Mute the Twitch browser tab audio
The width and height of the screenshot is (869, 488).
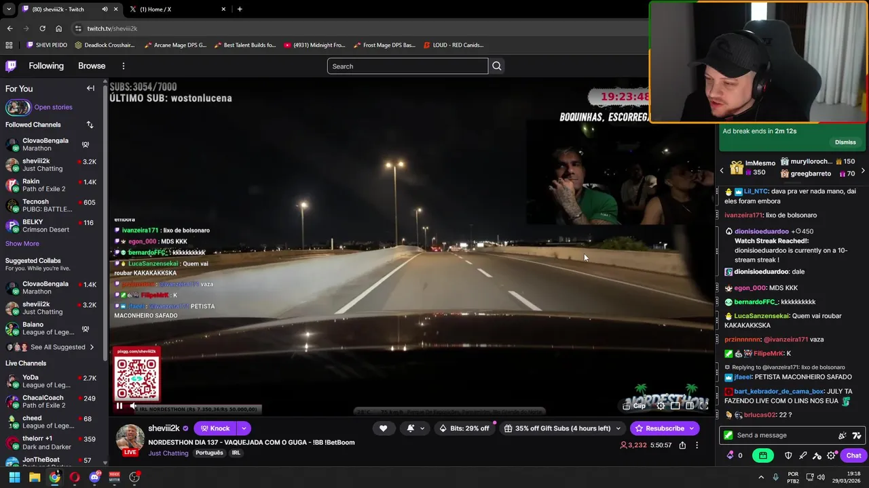point(105,9)
